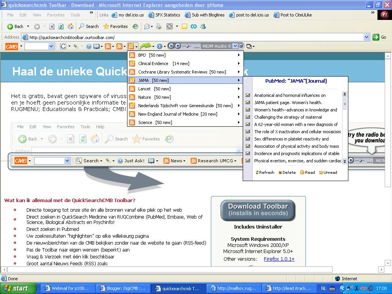Expand the Address bar URL dropdown
Viewport: 392px width, 294px height.
point(366,37)
